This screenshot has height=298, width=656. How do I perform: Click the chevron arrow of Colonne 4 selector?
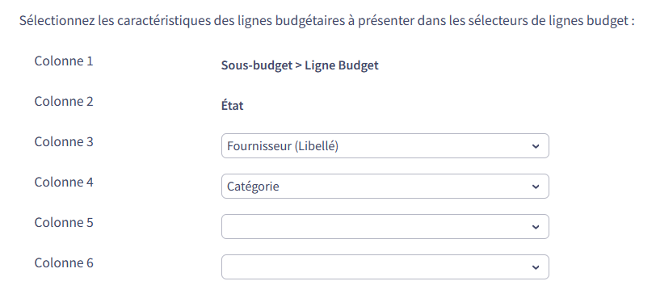[x=536, y=187]
